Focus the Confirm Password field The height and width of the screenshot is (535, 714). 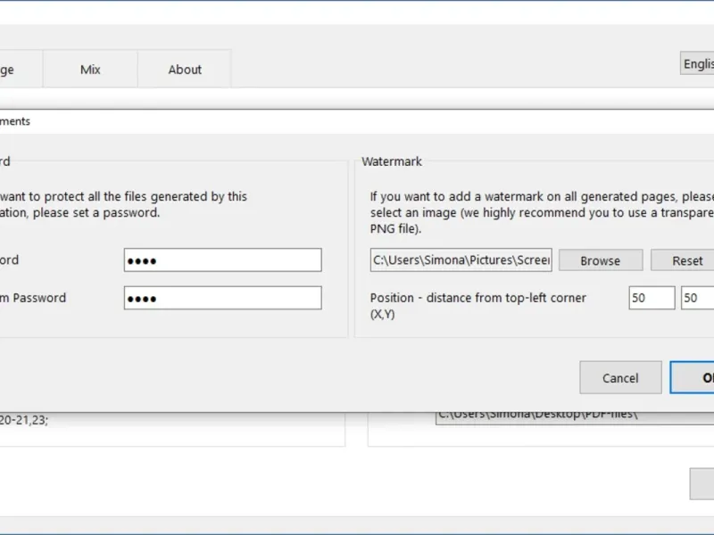pos(222,298)
